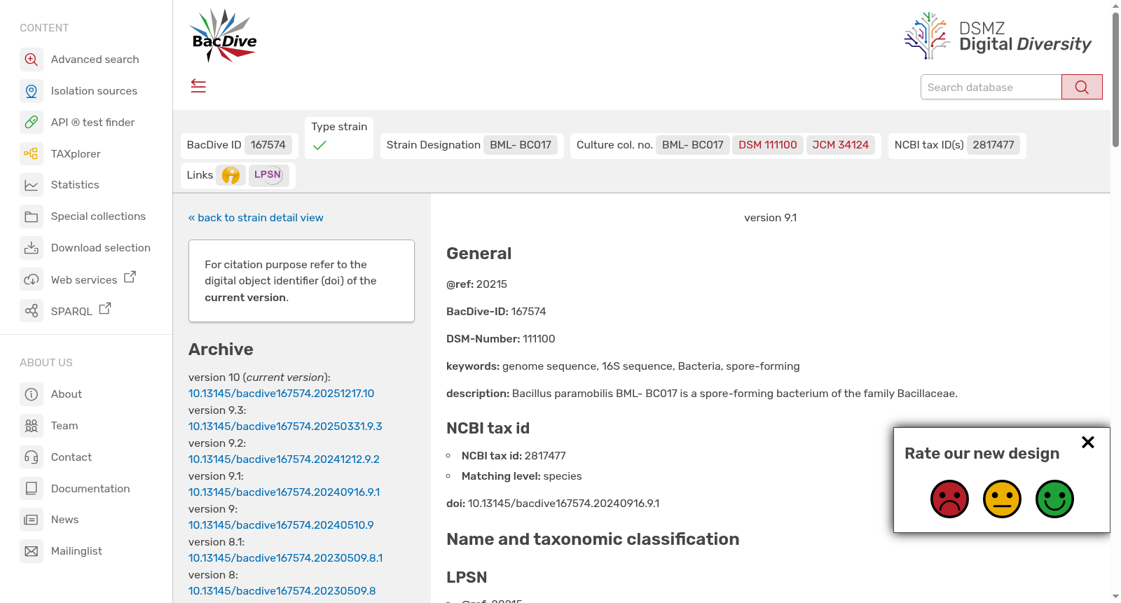Screen dimensions: 1121x603
Task: Click the TAXplorer tree icon
Action: (32, 154)
